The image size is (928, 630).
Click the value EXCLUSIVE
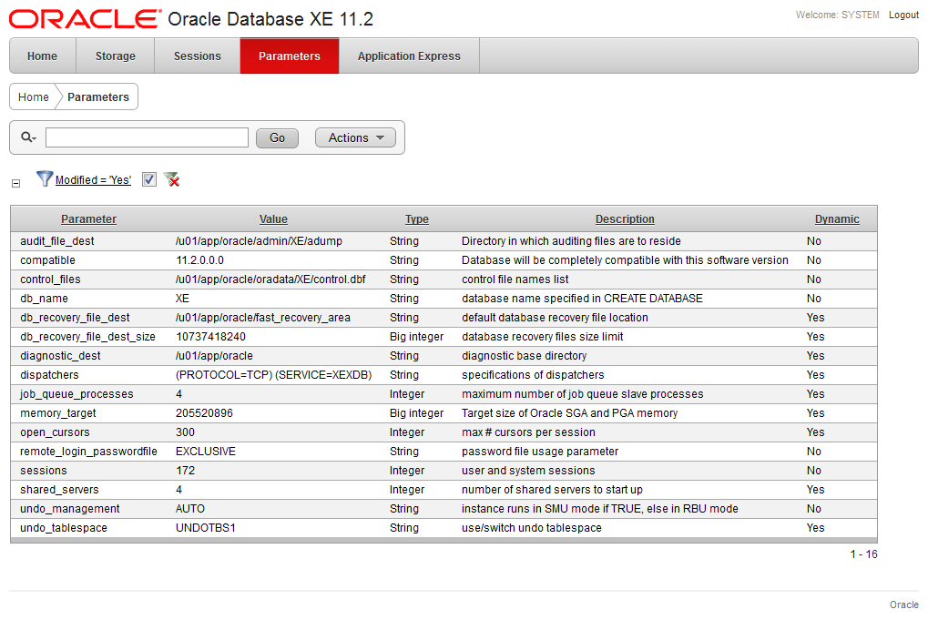pyautogui.click(x=206, y=452)
